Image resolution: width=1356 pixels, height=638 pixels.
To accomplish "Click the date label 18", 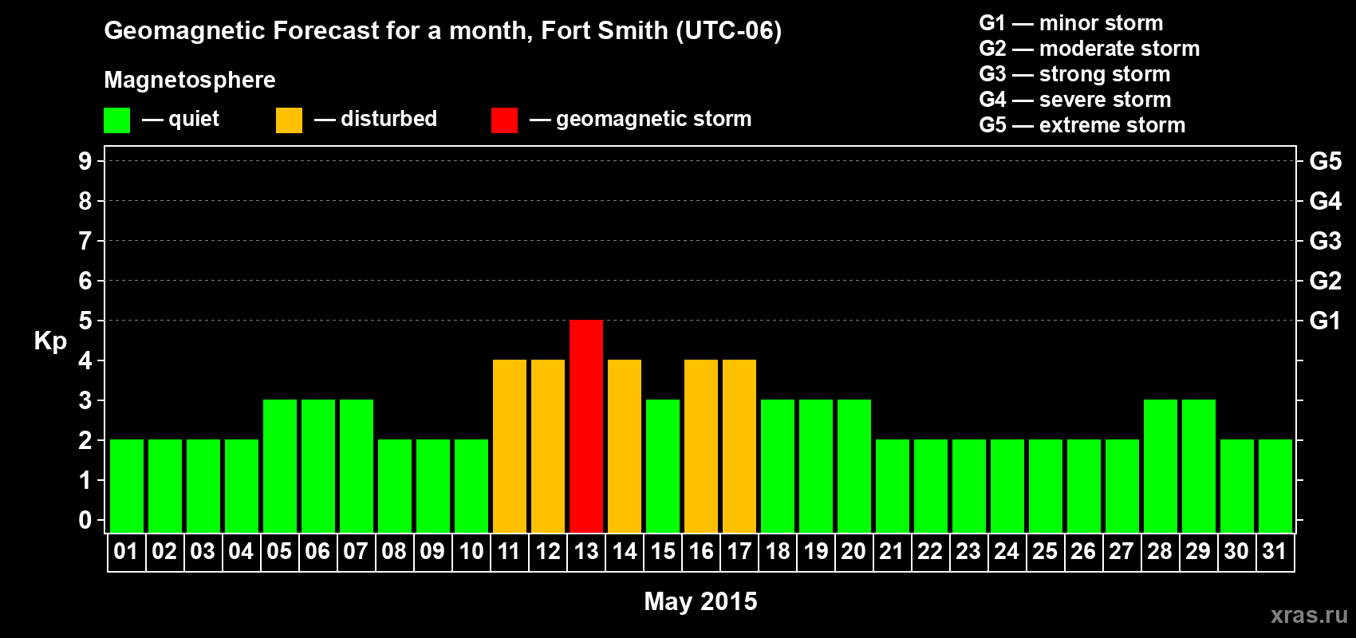I will click(778, 551).
